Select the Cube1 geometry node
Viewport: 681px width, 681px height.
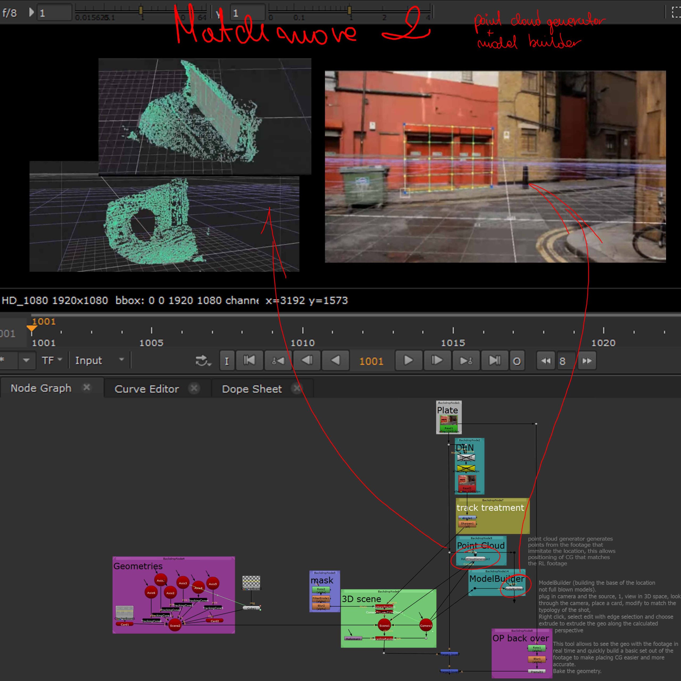pos(251,608)
